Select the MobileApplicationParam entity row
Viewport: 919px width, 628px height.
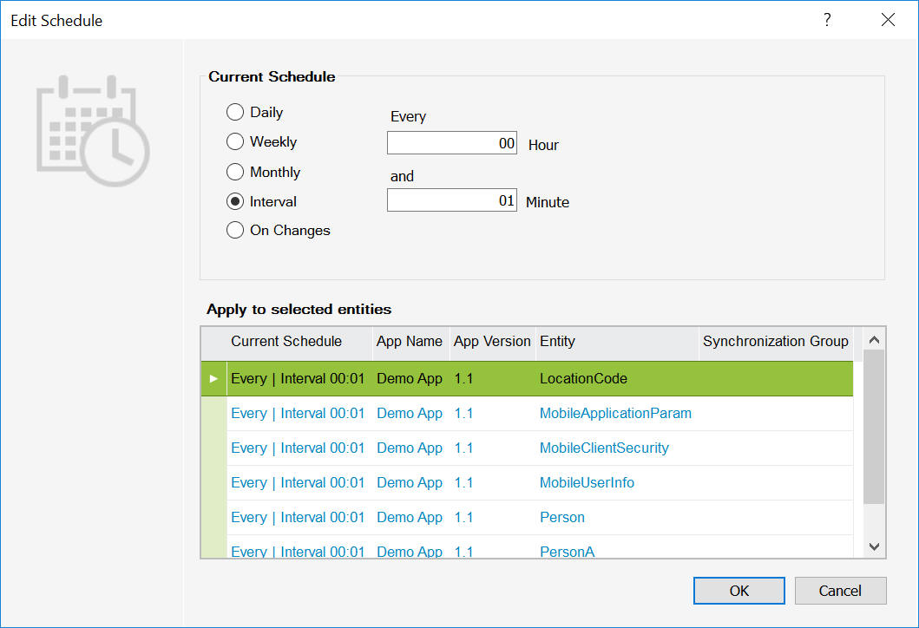tap(614, 414)
